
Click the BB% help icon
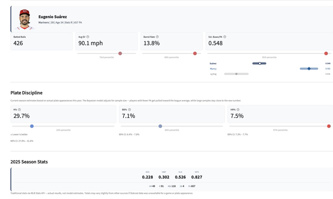130,110
